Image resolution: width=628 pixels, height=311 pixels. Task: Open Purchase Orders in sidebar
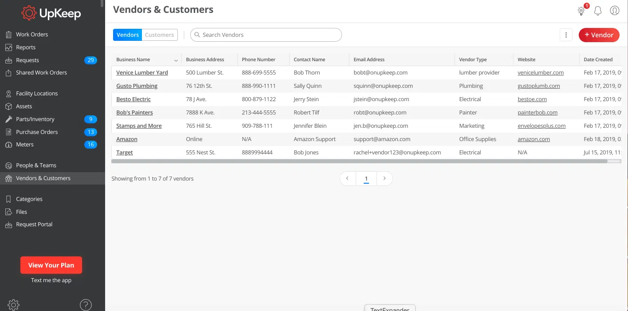[37, 132]
